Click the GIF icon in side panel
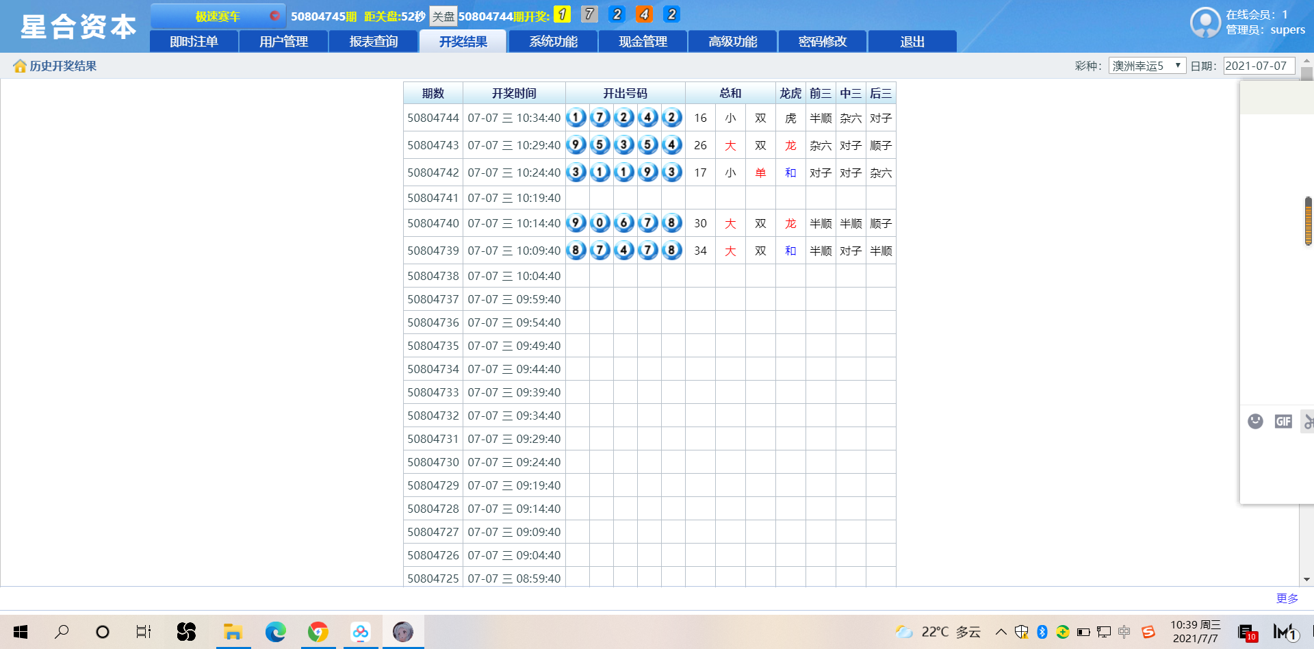Screen dimensions: 1314x649 tap(1283, 421)
